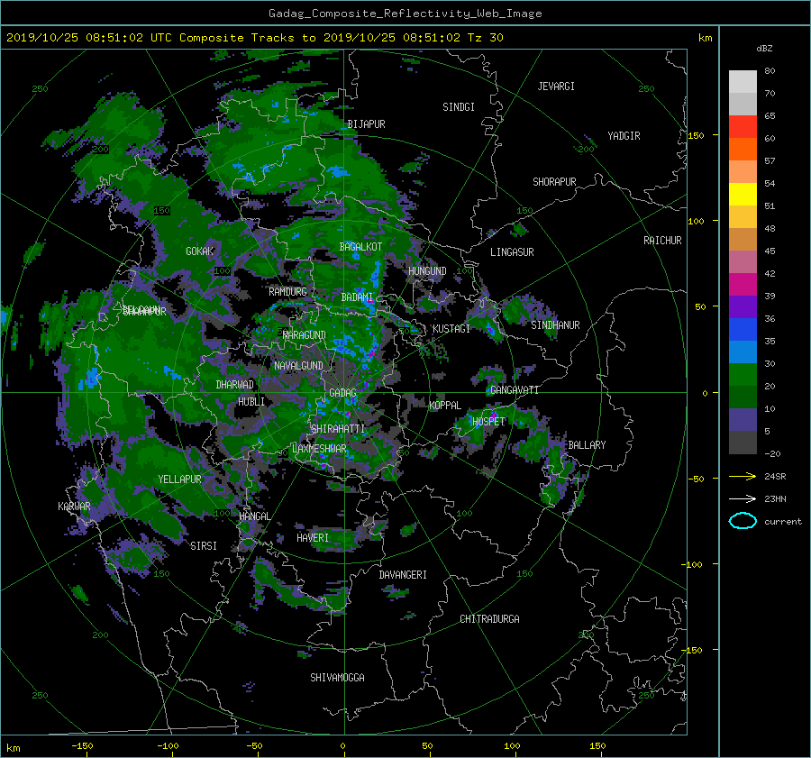
Task: Select the magenta 39-42 dBZ color swatch
Action: [x=743, y=285]
